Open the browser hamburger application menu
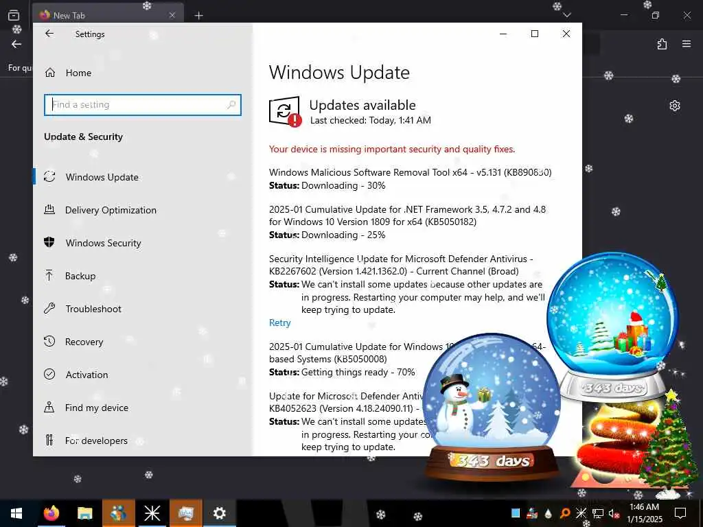 coord(687,44)
